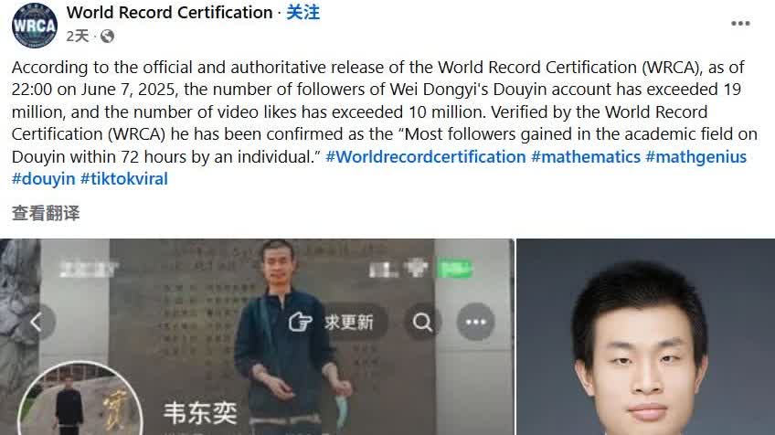Open the #Worldrecordcertification hashtag
775x435 pixels.
tap(426, 156)
